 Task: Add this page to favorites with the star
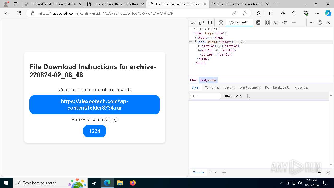pos(245,13)
